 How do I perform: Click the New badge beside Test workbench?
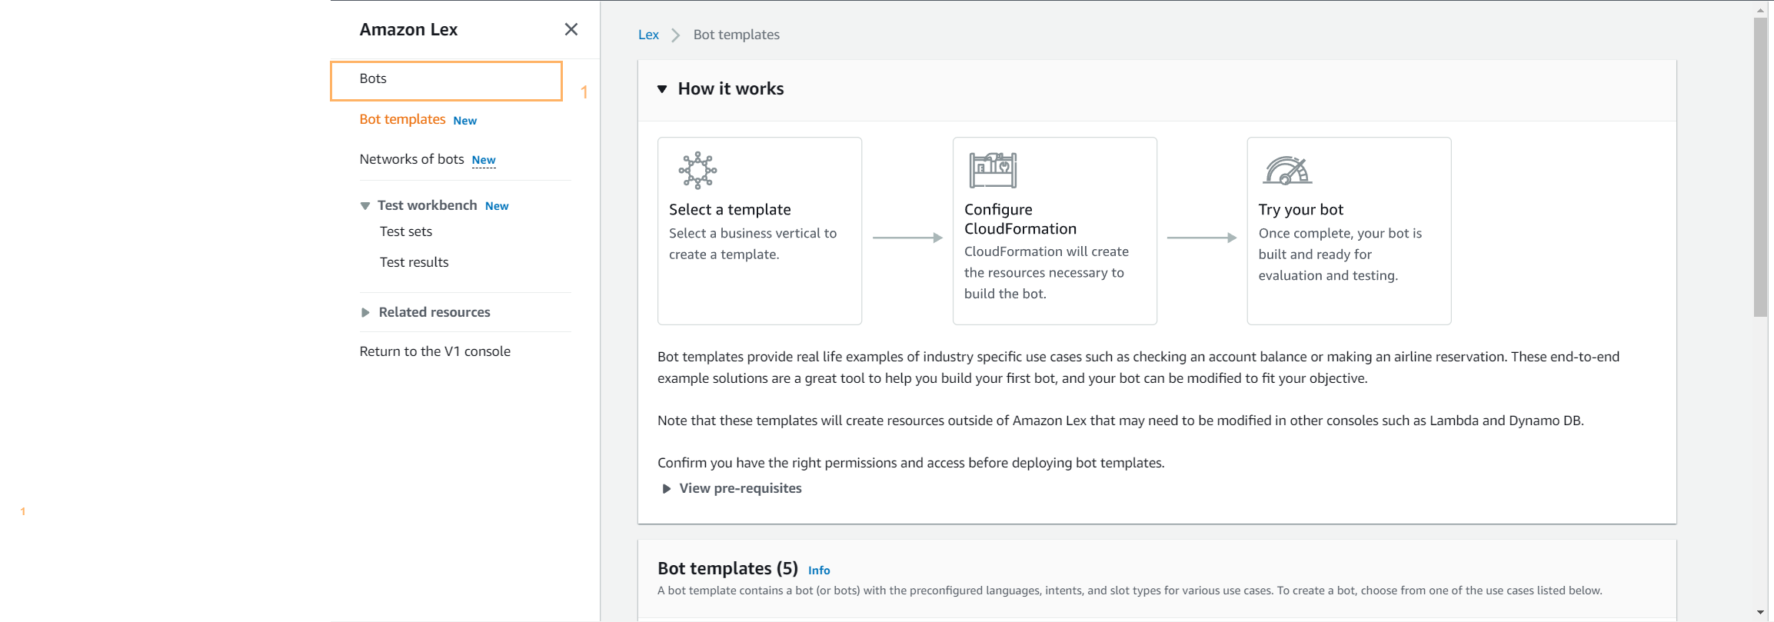click(x=497, y=206)
